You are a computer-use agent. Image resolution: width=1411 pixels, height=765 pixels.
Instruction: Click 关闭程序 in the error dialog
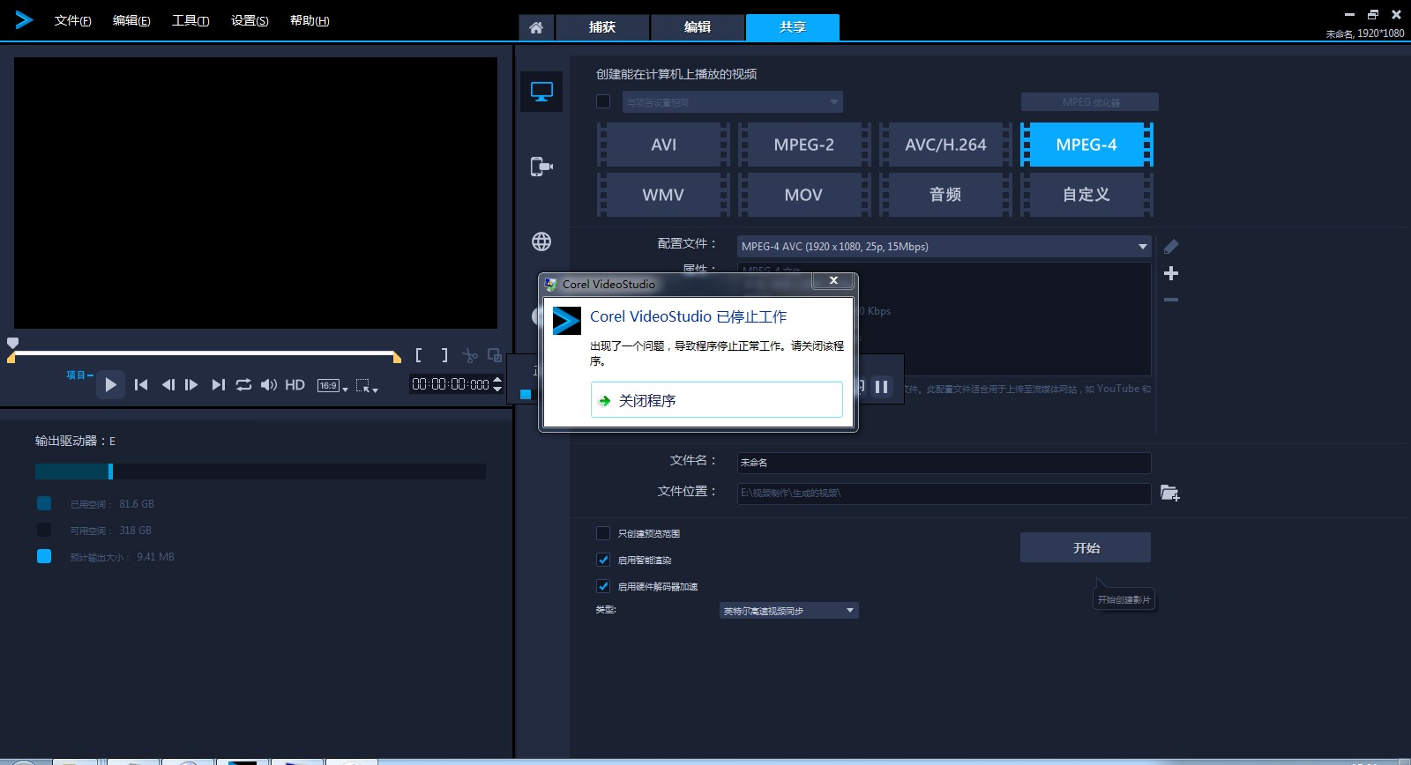[x=717, y=400]
